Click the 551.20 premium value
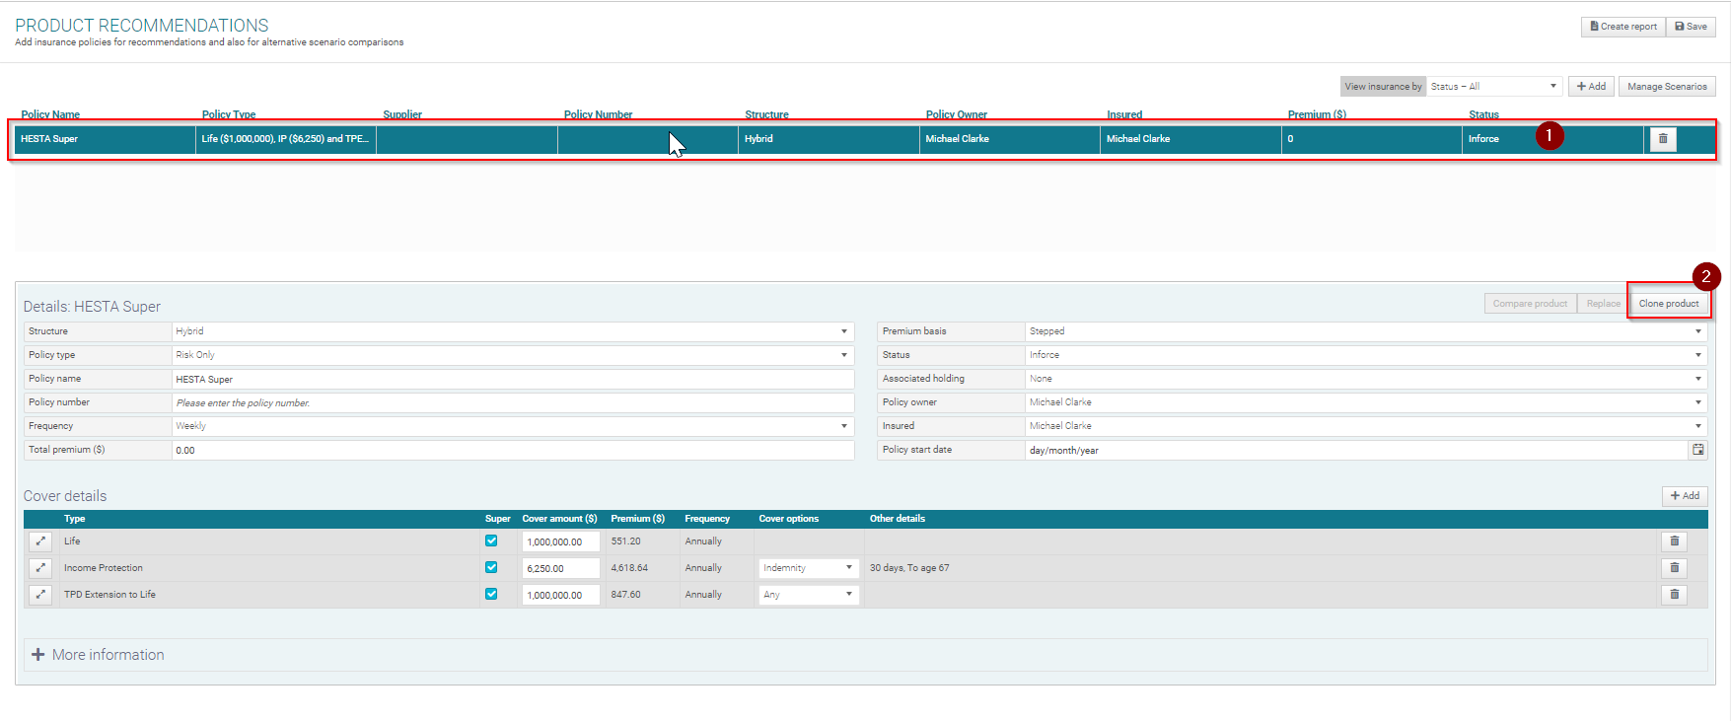The height and width of the screenshot is (721, 1731). coord(625,541)
